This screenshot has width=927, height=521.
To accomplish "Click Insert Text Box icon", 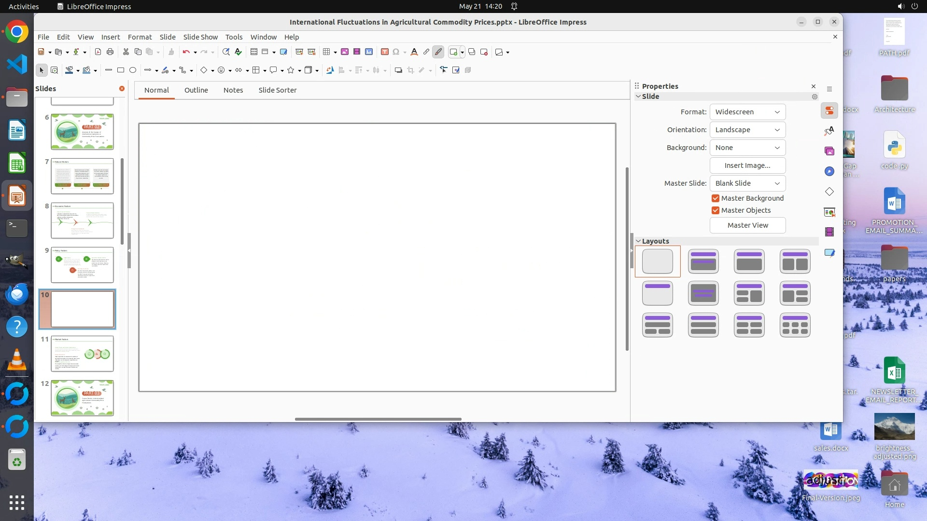I will (x=384, y=52).
